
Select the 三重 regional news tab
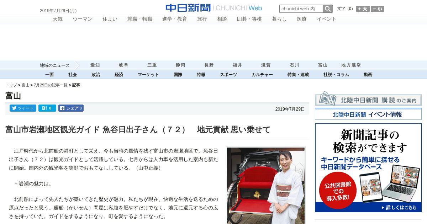(152, 65)
